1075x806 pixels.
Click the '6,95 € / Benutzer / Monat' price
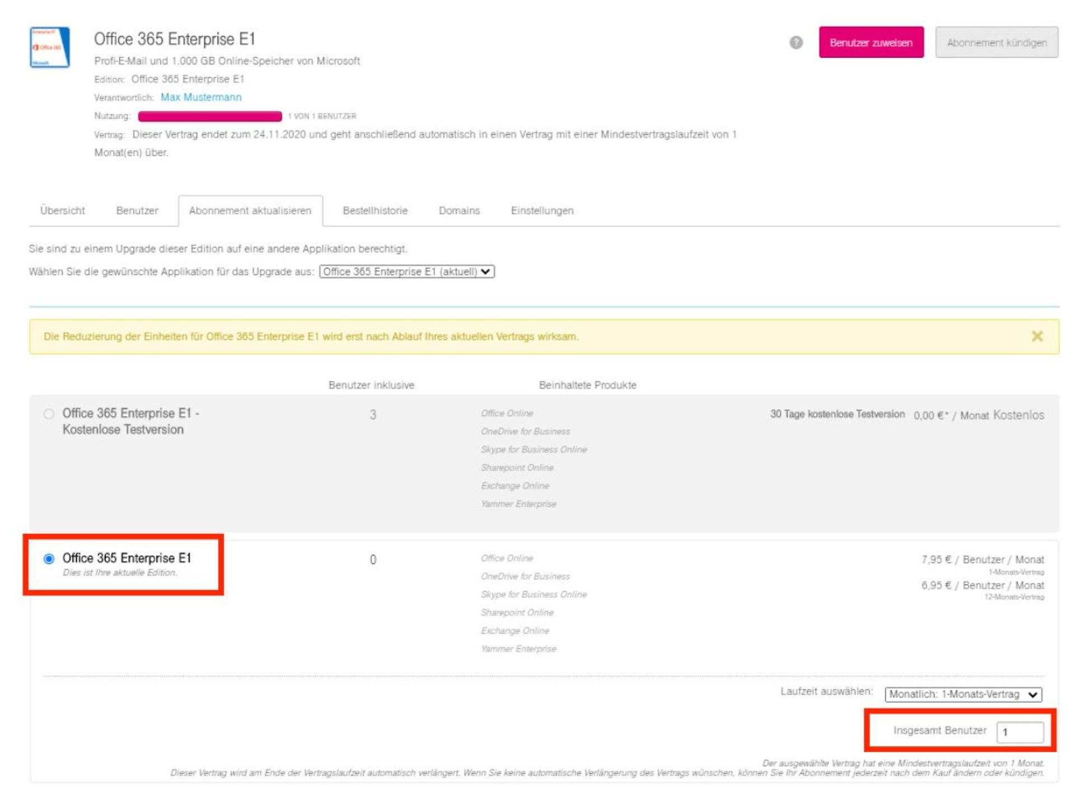click(983, 585)
